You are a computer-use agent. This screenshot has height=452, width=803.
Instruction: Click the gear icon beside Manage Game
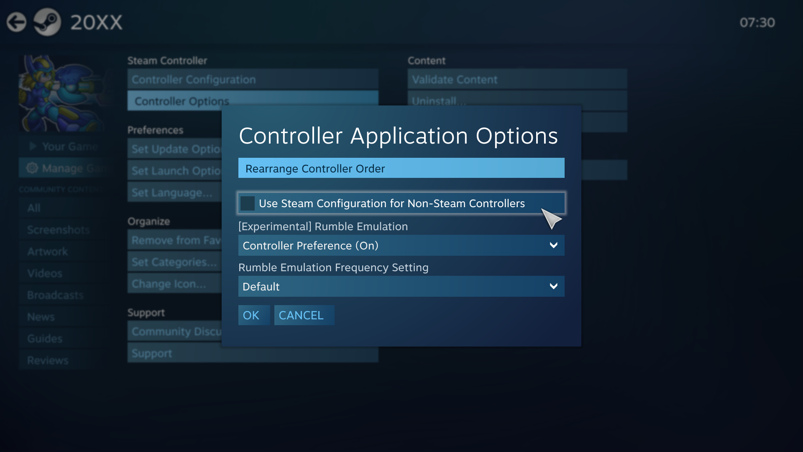pyautogui.click(x=32, y=168)
